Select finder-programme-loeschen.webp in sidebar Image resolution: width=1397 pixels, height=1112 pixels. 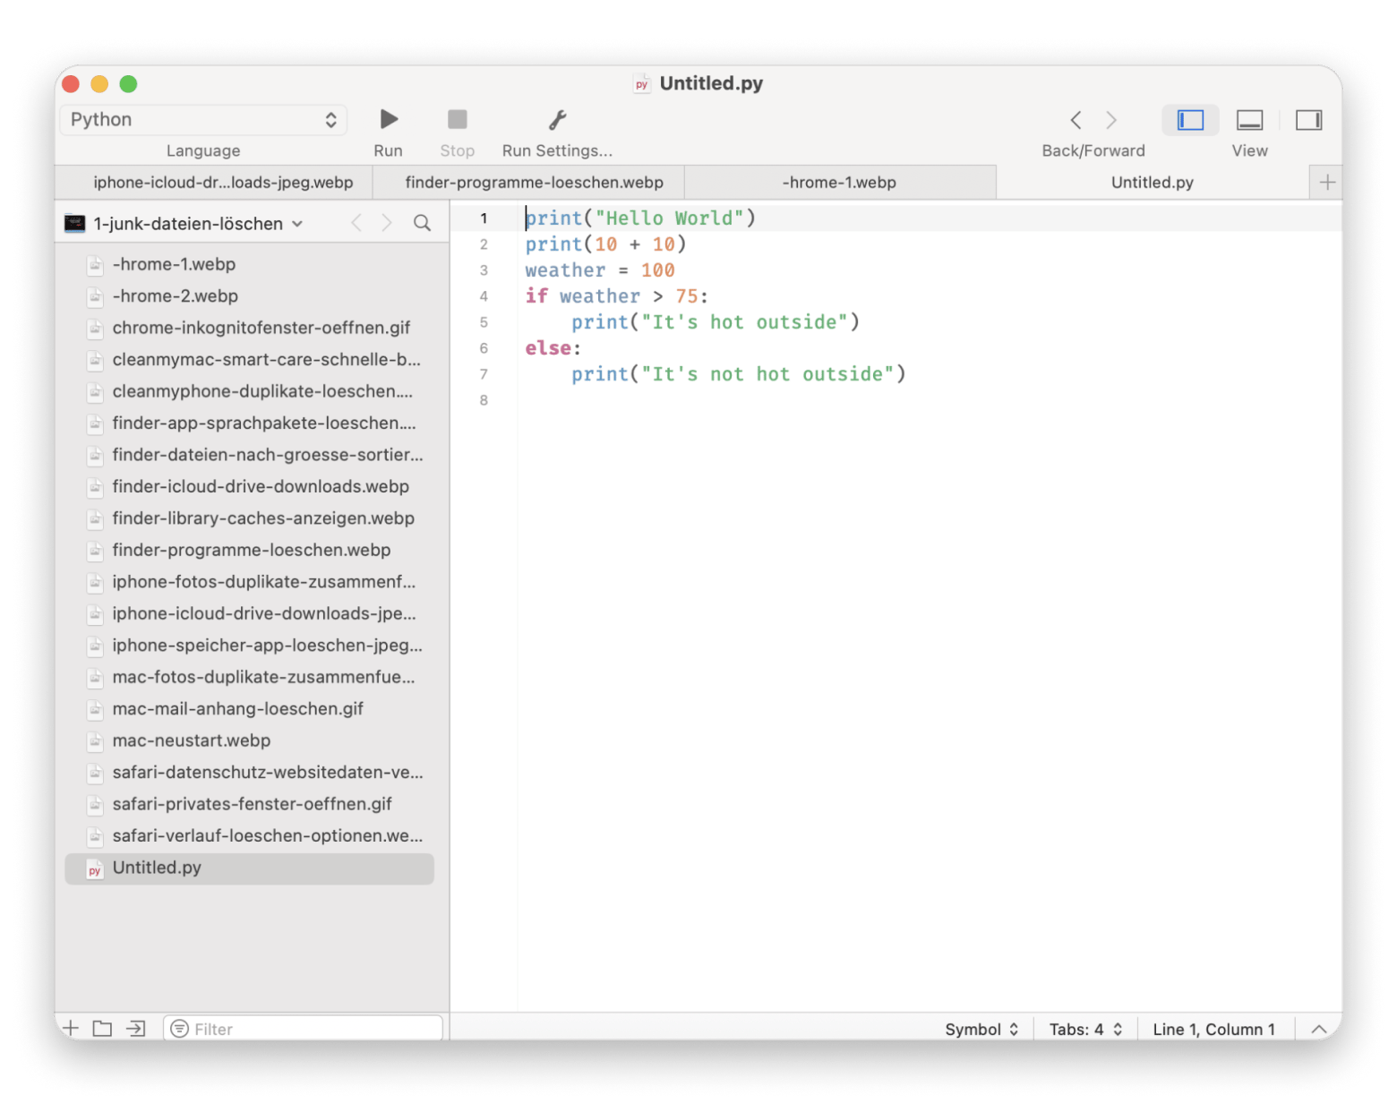tap(250, 551)
